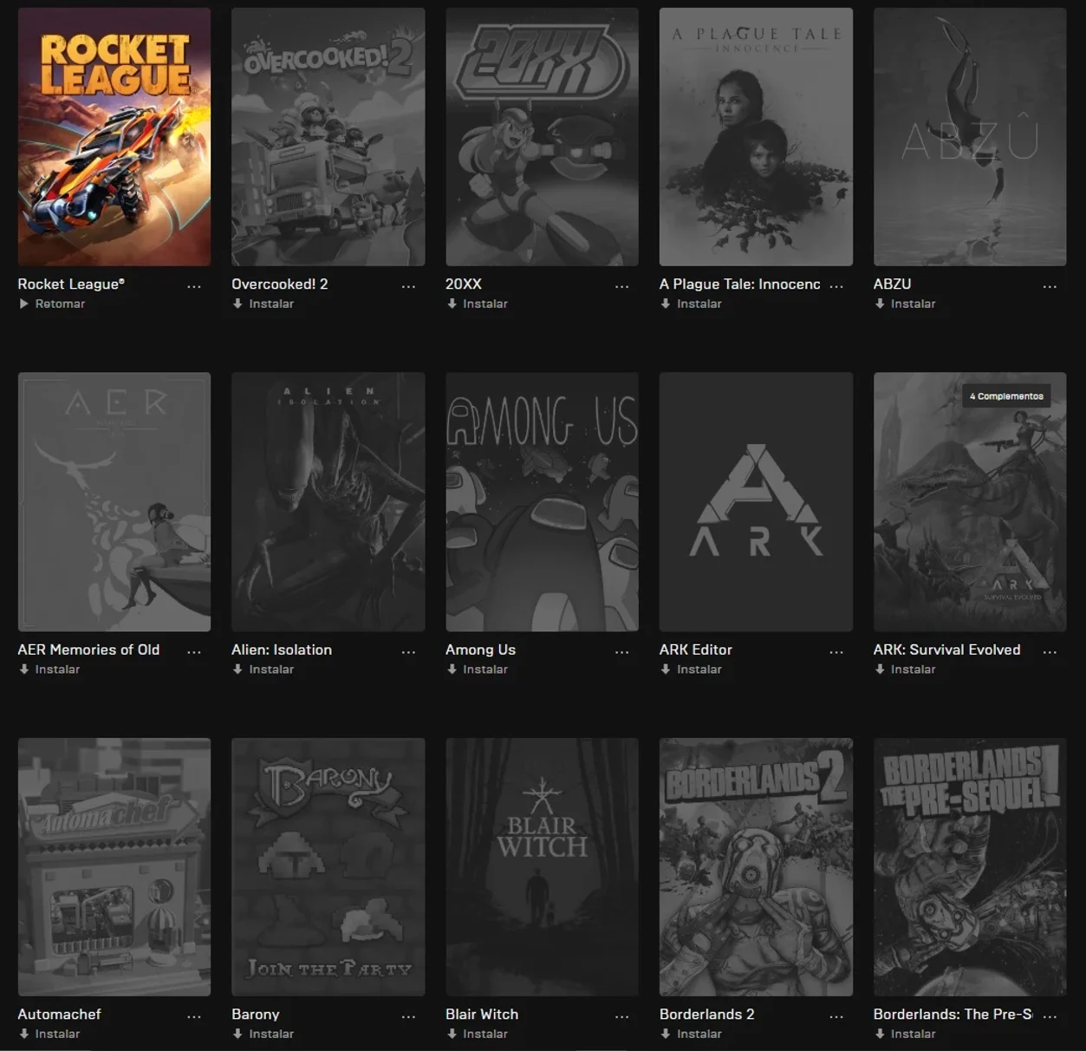Click Instalar under Among Us
This screenshot has height=1051, width=1086.
478,669
